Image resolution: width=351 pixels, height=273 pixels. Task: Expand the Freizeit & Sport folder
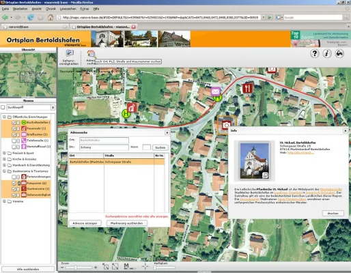(4, 153)
